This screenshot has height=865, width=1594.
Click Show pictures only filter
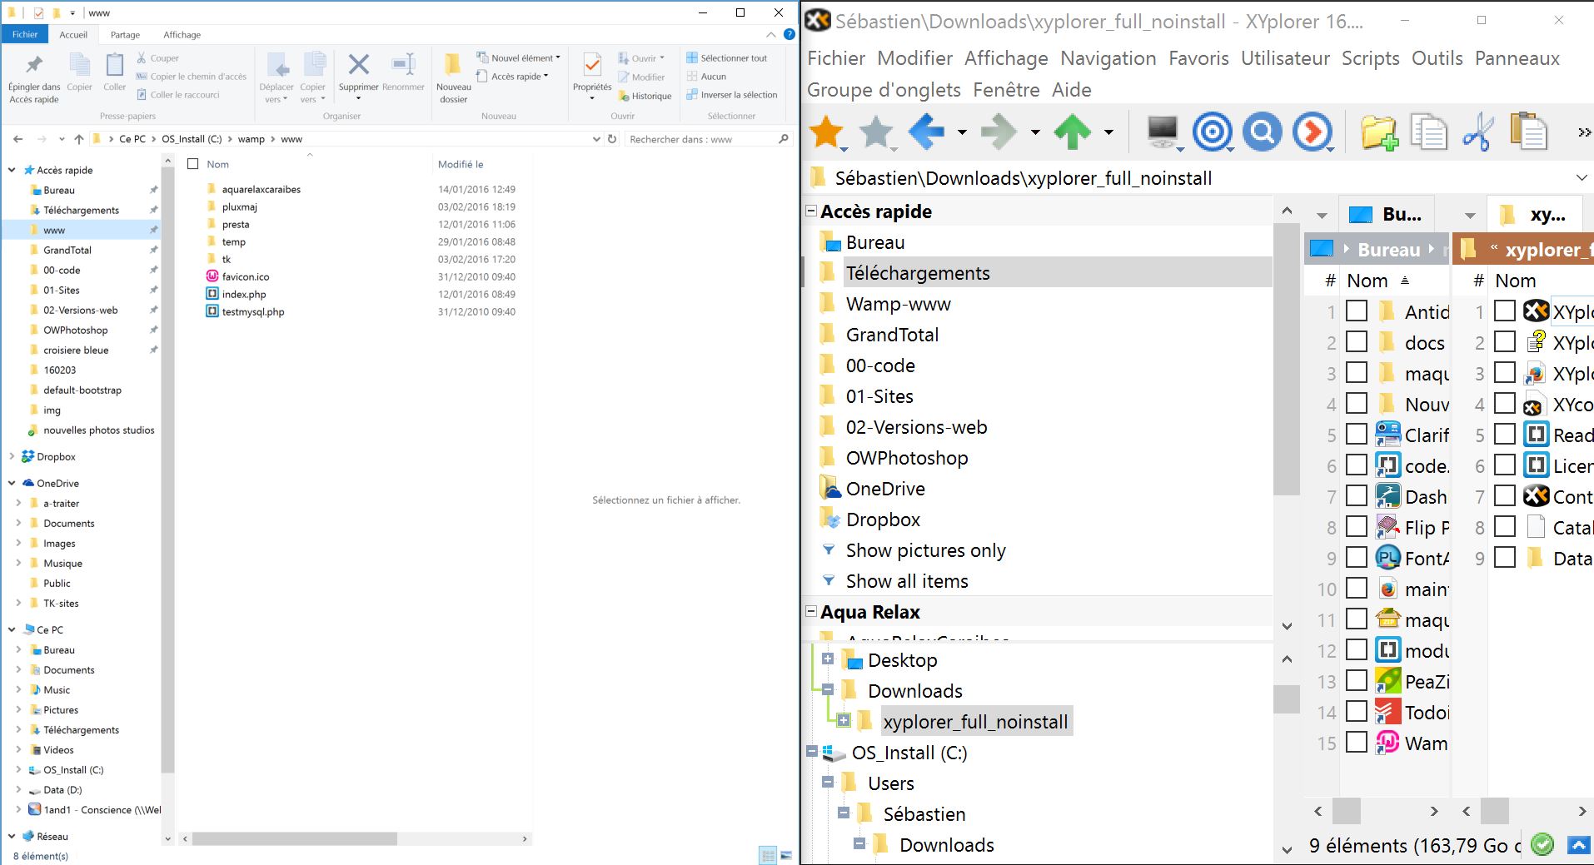point(925,550)
